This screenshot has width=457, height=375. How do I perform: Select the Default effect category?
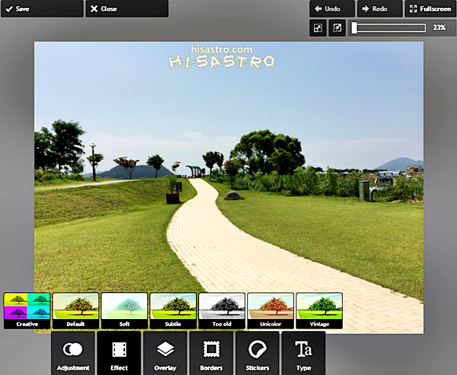pyautogui.click(x=76, y=310)
